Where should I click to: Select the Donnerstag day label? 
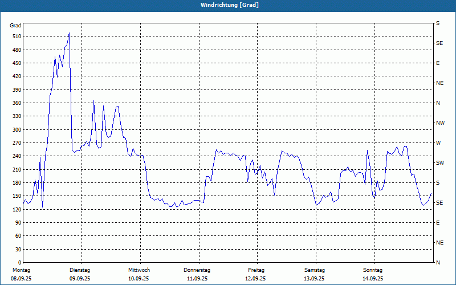tap(197, 270)
